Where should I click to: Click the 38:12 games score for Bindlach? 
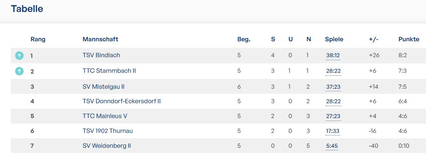click(x=333, y=56)
